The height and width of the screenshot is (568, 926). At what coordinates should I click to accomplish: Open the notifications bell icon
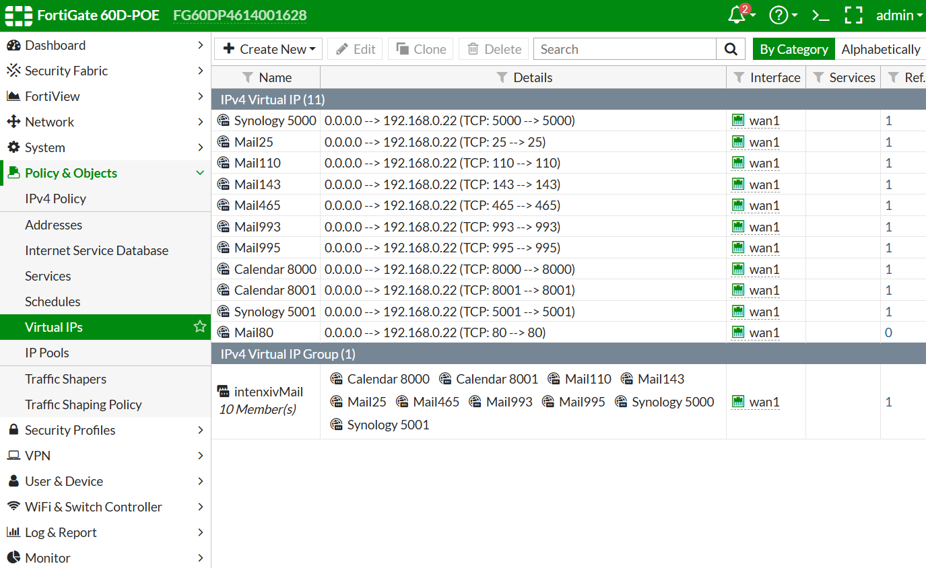click(x=737, y=15)
